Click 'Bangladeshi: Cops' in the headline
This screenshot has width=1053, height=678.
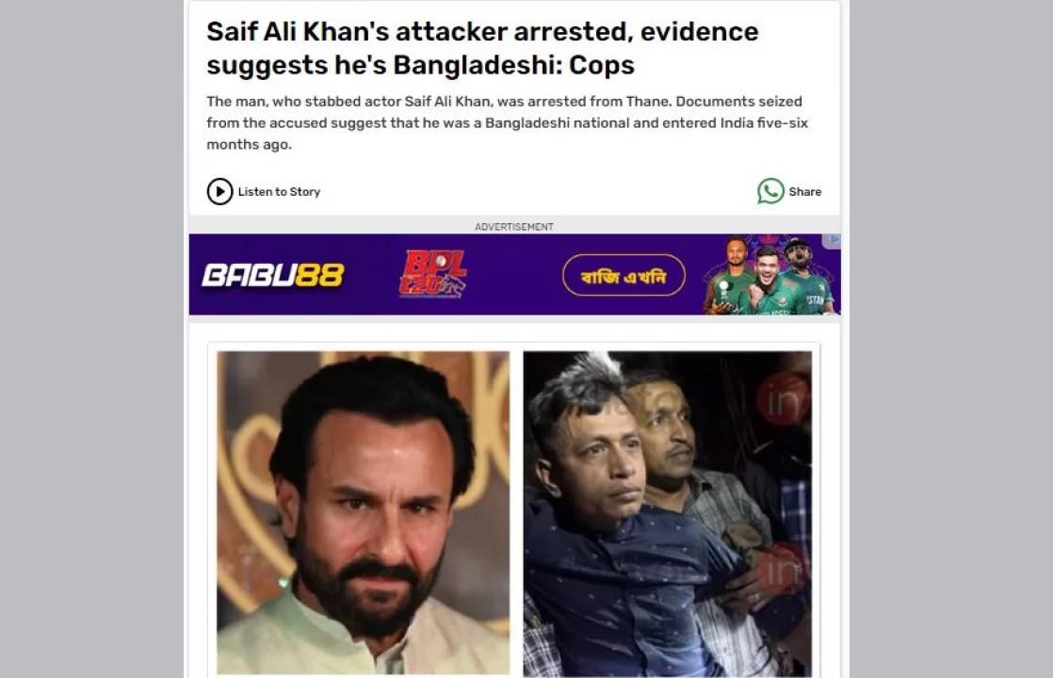513,65
